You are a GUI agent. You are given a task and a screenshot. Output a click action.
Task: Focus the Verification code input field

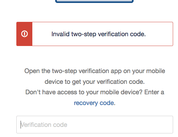pos(95,125)
